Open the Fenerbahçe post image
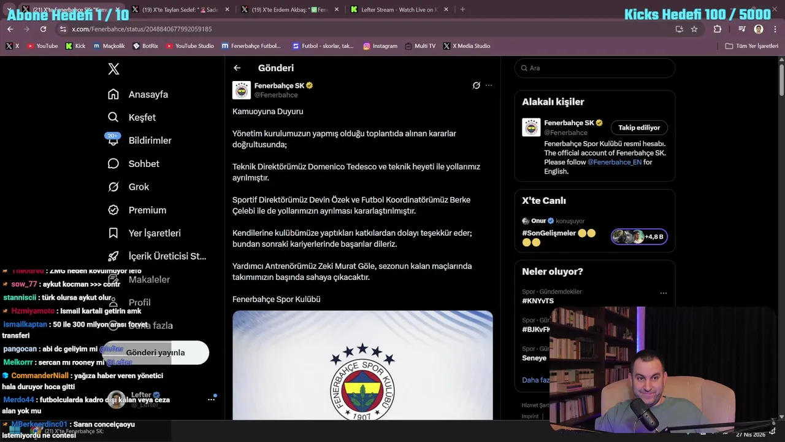Screen dimensions: 785x442 coord(362,365)
